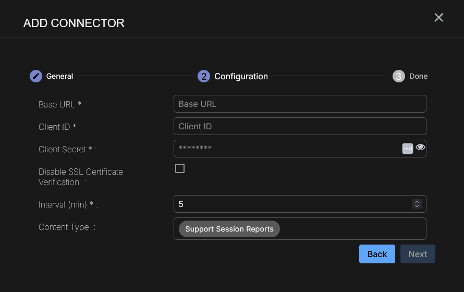The height and width of the screenshot is (292, 464).
Task: Close the Add Connector dialog
Action: click(x=438, y=18)
